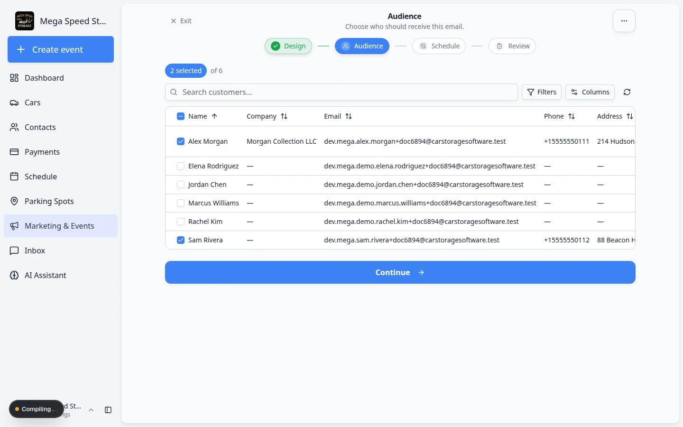Click the arrow icon on Continue button
Image resolution: width=683 pixels, height=427 pixels.
pyautogui.click(x=421, y=272)
